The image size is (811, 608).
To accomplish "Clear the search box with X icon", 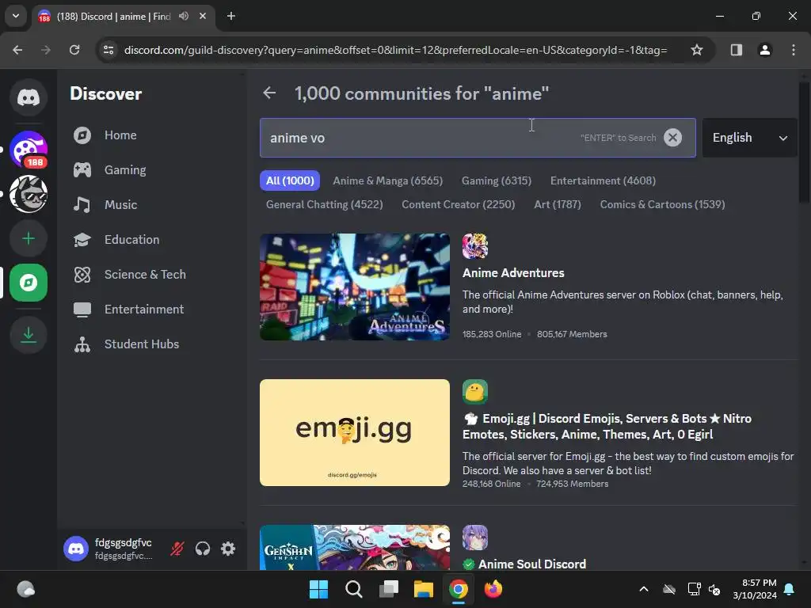I will (672, 138).
